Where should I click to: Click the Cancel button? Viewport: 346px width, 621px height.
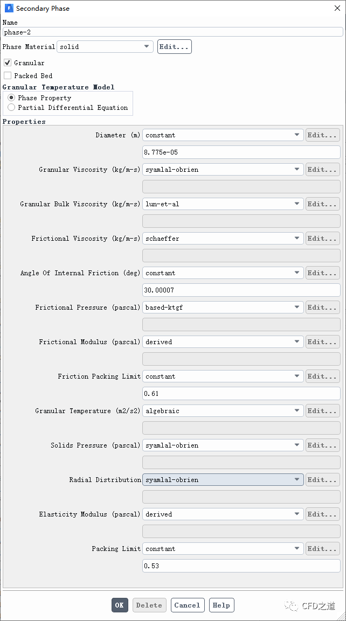188,605
